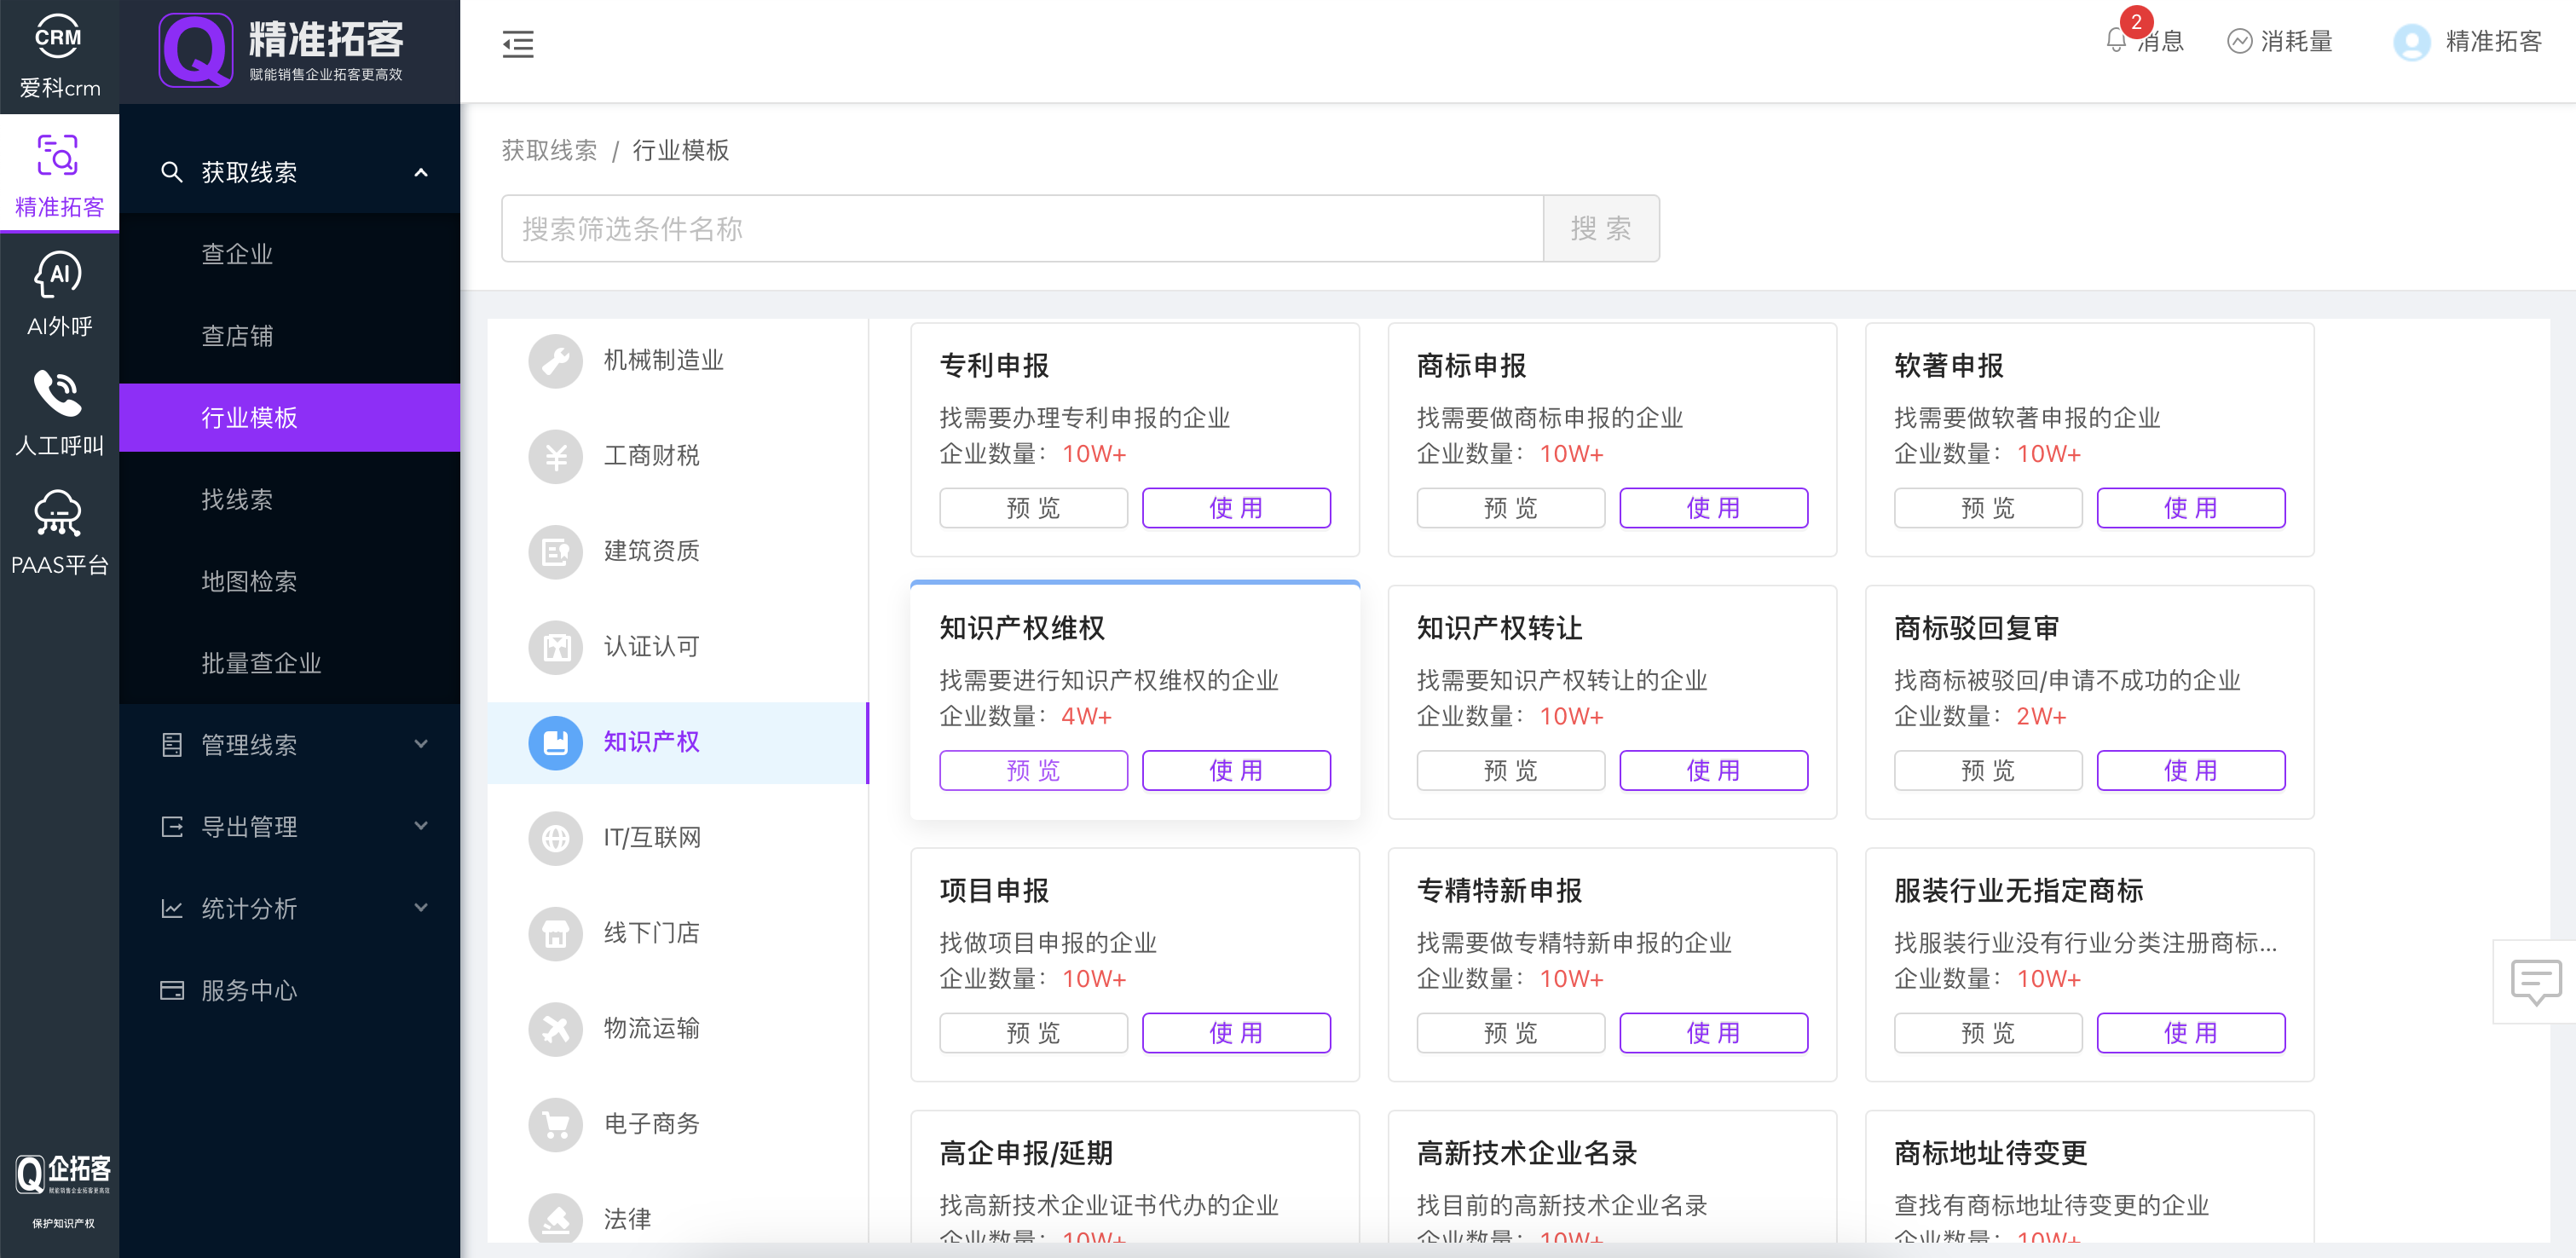Collapse sidebar with the hamburger menu icon

pyautogui.click(x=517, y=44)
